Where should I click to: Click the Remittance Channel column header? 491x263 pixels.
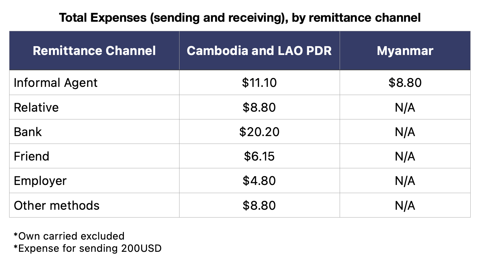pos(94,51)
